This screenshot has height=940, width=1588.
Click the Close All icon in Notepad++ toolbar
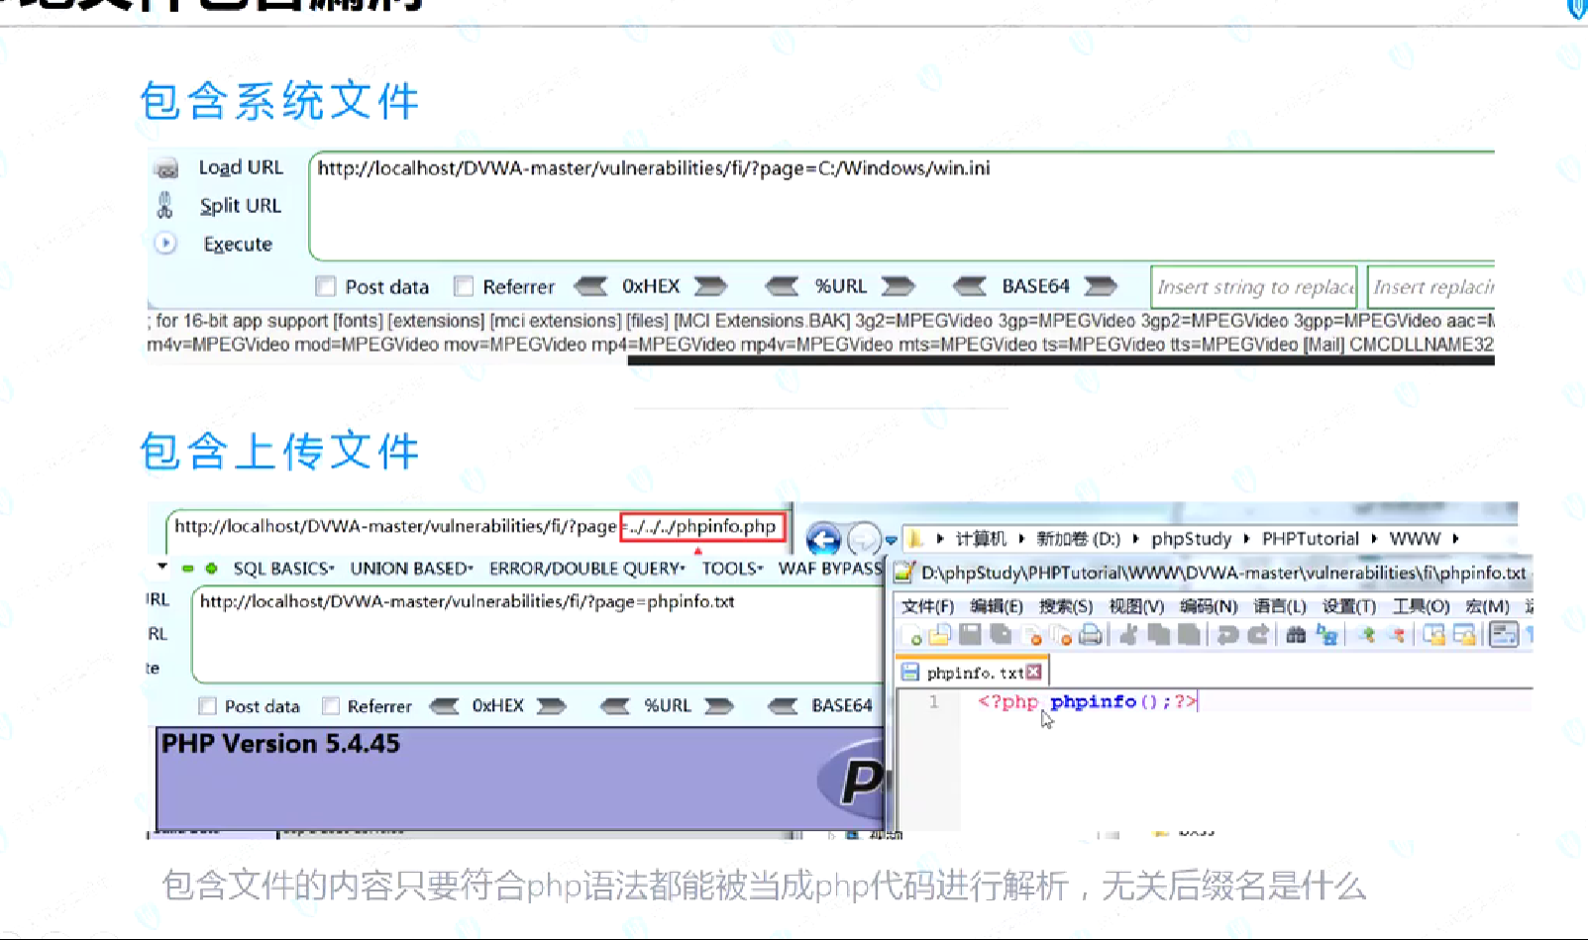(1060, 634)
